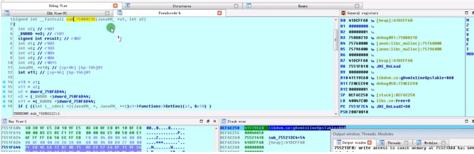The width and height of the screenshot is (474, 154).
Task: Close the Output window tab
Action: click(x=370, y=143)
